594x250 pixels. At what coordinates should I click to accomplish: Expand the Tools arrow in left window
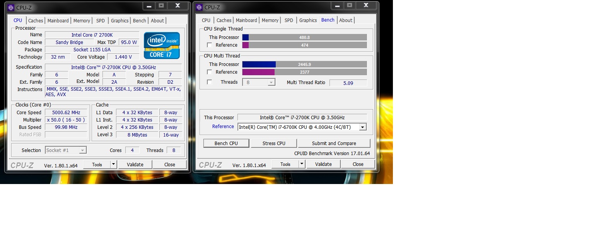(x=113, y=164)
